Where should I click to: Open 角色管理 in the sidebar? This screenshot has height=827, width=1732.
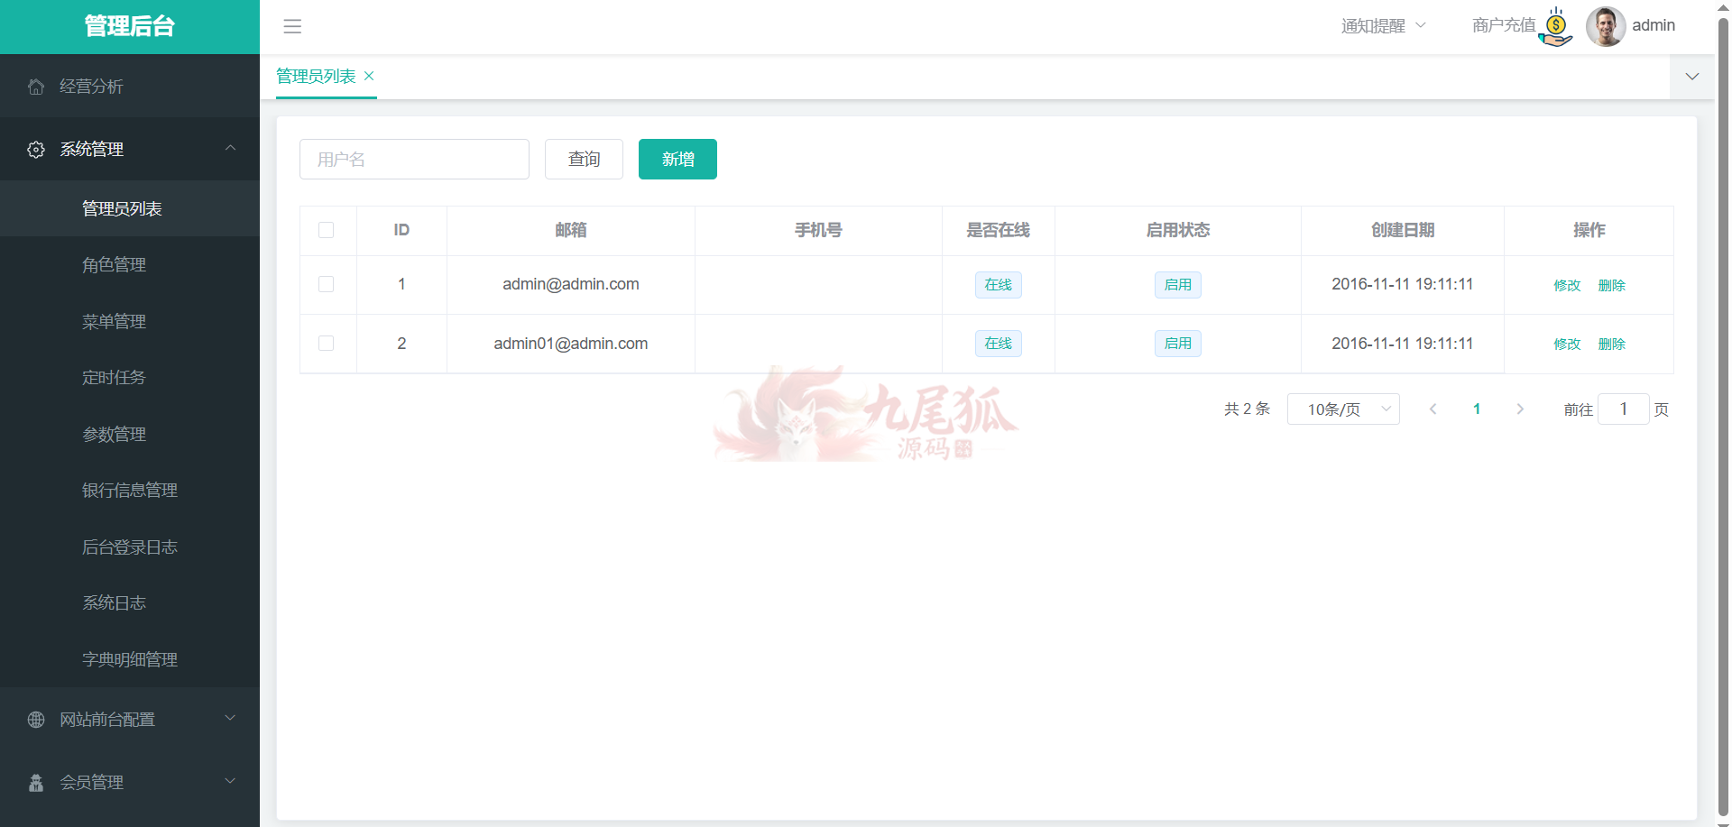click(115, 265)
